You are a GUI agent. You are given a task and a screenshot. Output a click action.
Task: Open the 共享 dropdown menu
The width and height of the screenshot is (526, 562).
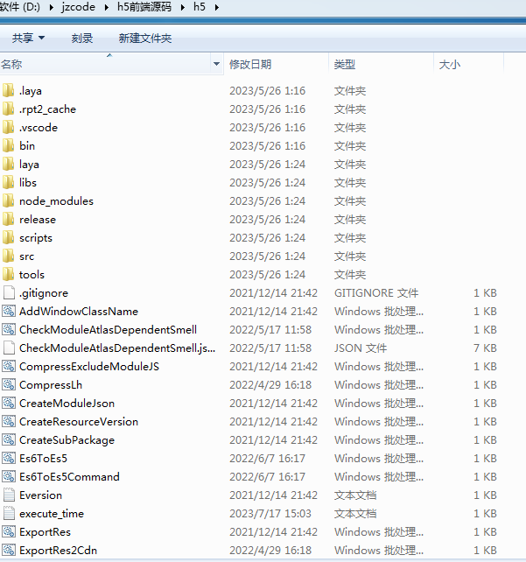click(x=28, y=38)
